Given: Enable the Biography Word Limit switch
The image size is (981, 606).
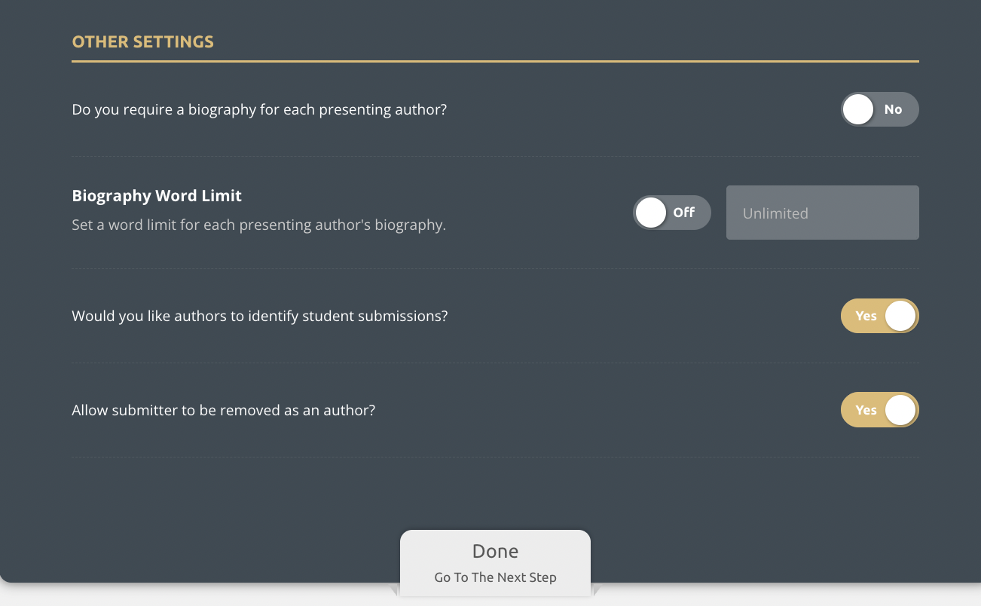Looking at the screenshot, I should 671,213.
